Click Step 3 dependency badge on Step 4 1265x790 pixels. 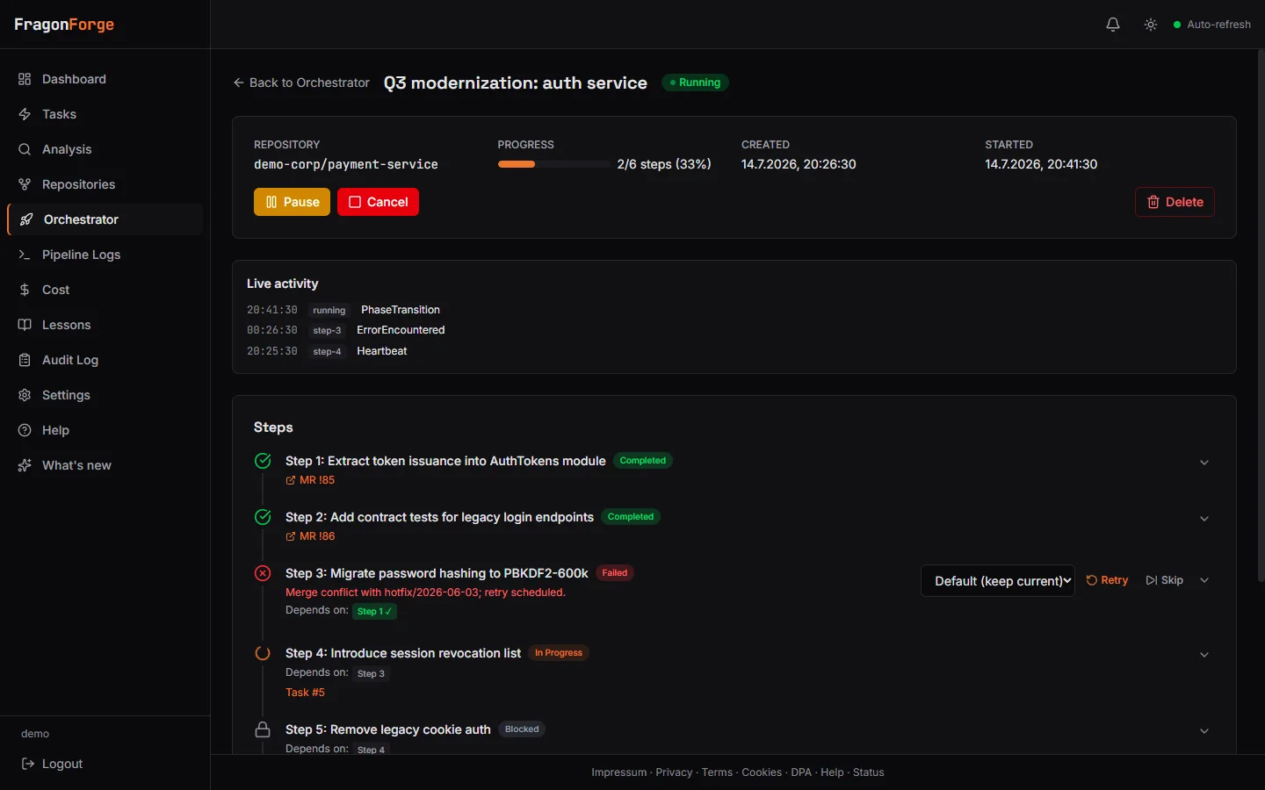pos(371,673)
